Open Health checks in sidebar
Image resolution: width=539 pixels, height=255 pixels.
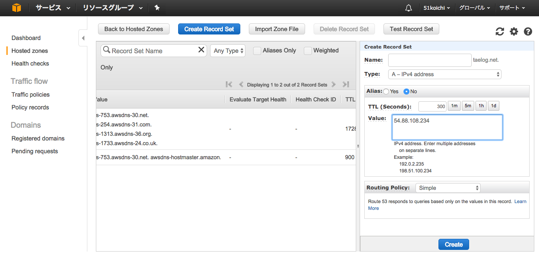click(x=30, y=63)
